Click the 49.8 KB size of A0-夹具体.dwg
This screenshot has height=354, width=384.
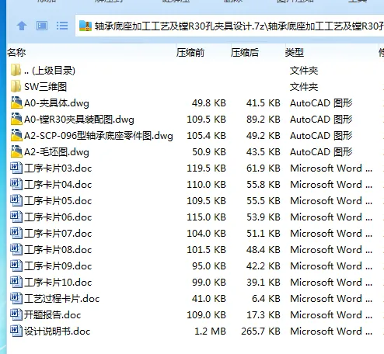click(209, 103)
